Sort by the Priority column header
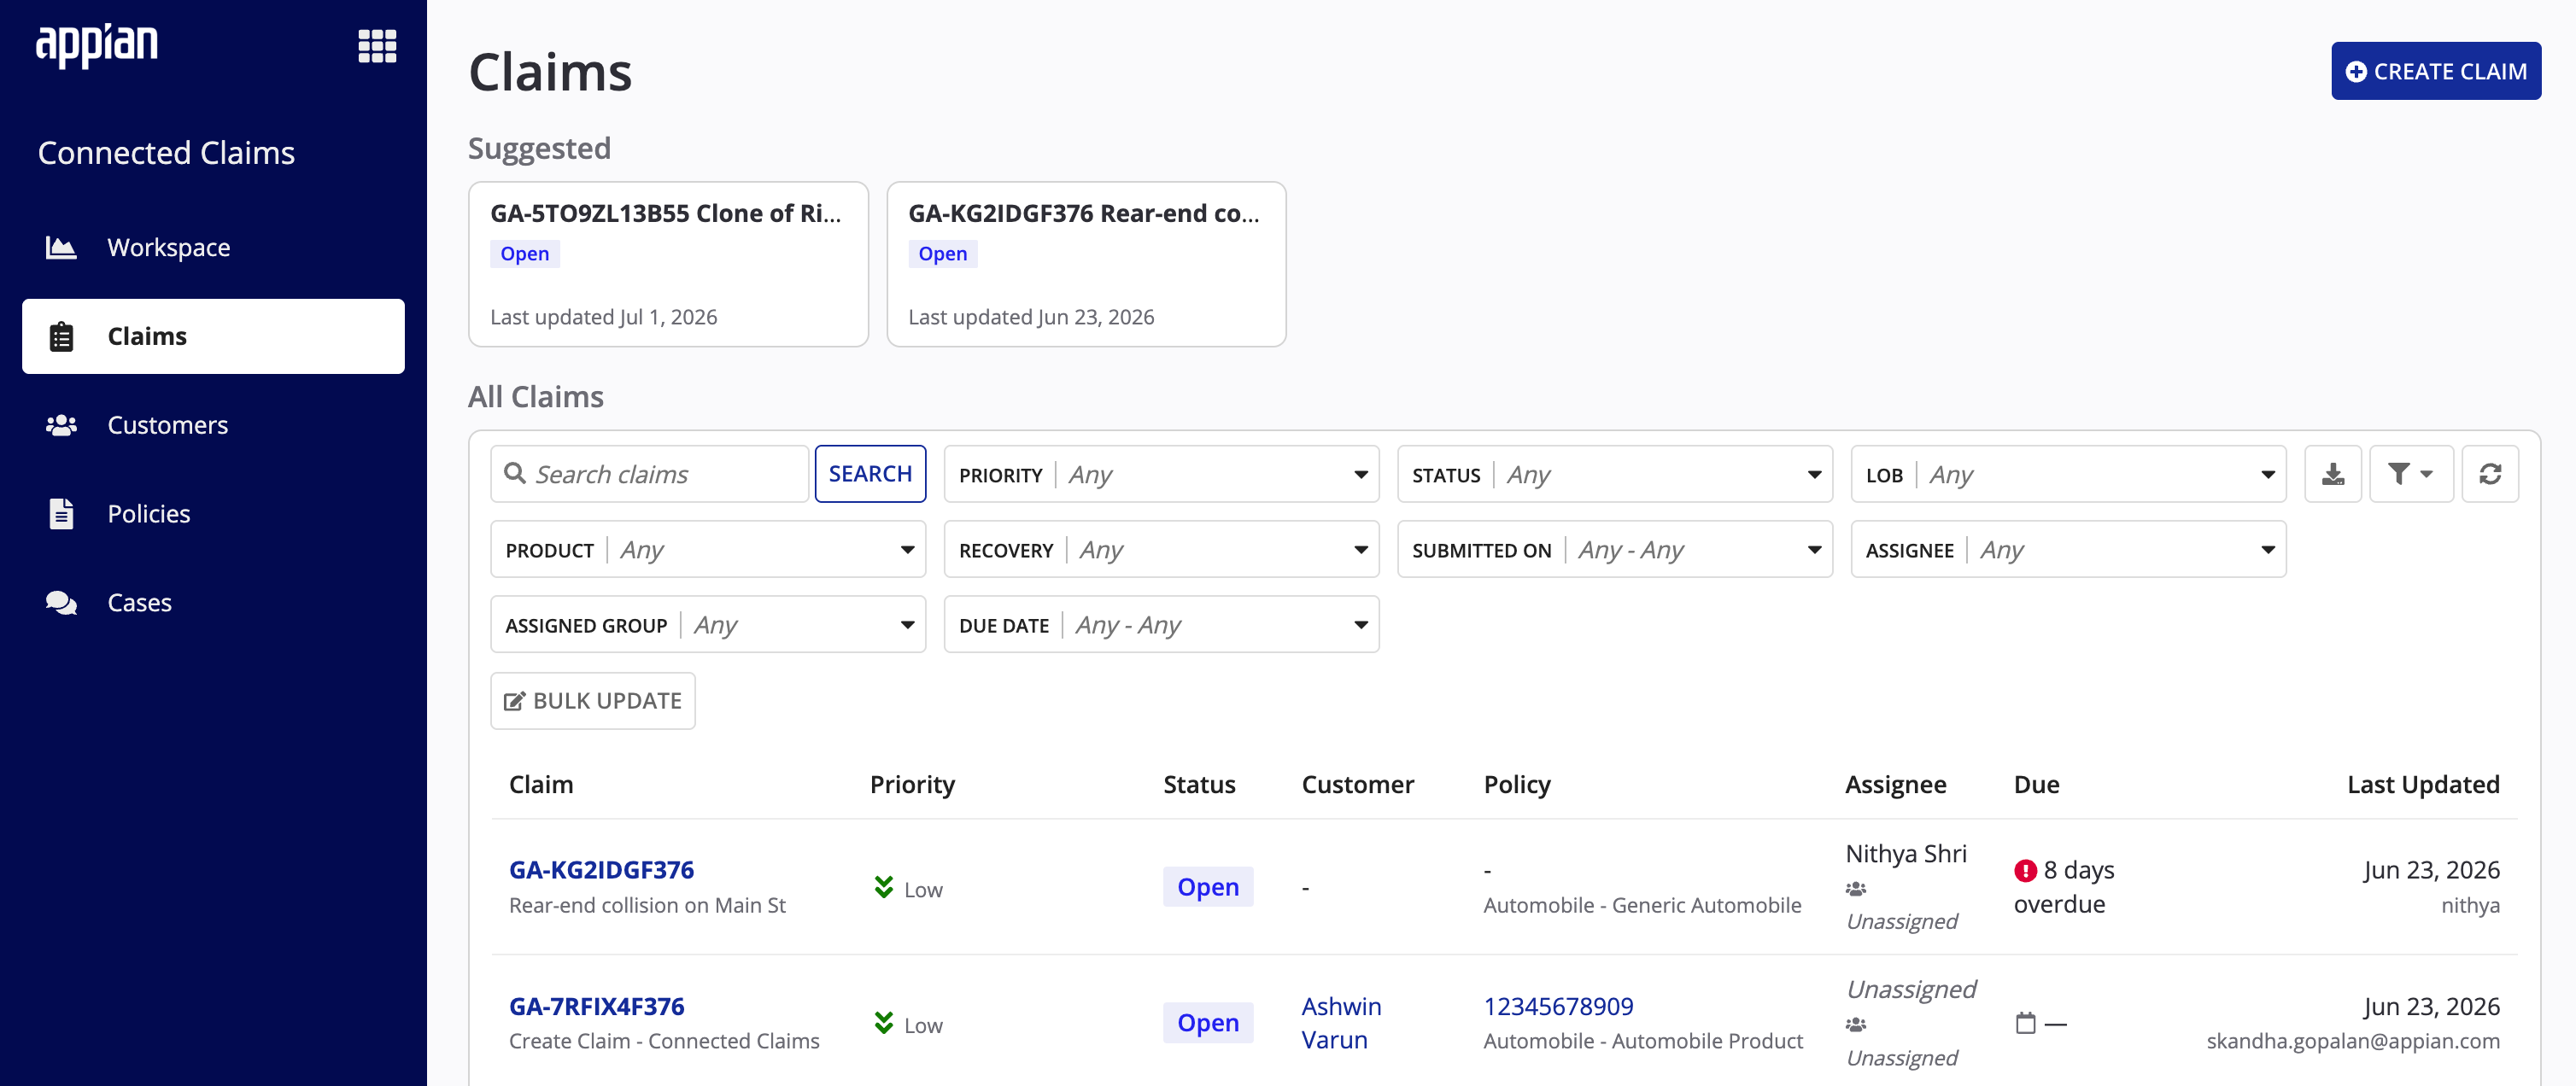Viewport: 2576px width, 1086px height. pyautogui.click(x=912, y=785)
